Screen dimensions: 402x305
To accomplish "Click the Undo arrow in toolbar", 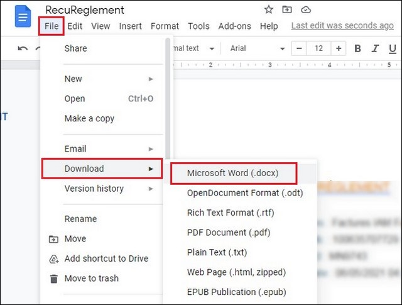I will click(23, 48).
